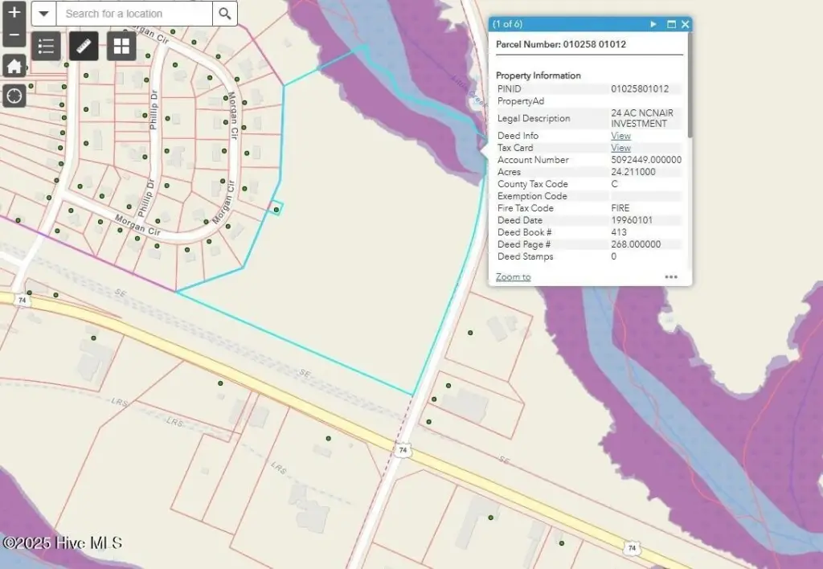Click the US 74 shield at intersection
Image resolution: width=823 pixels, height=569 pixels.
coord(401,452)
